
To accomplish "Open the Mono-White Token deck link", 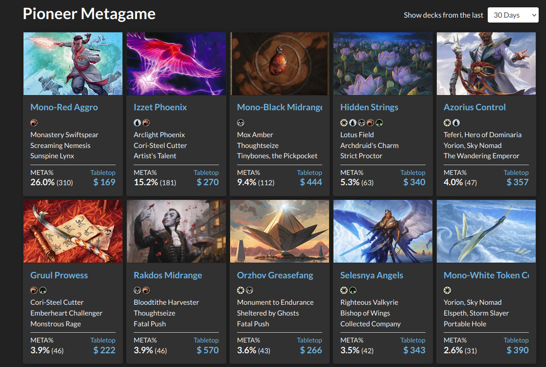I will pyautogui.click(x=486, y=275).
